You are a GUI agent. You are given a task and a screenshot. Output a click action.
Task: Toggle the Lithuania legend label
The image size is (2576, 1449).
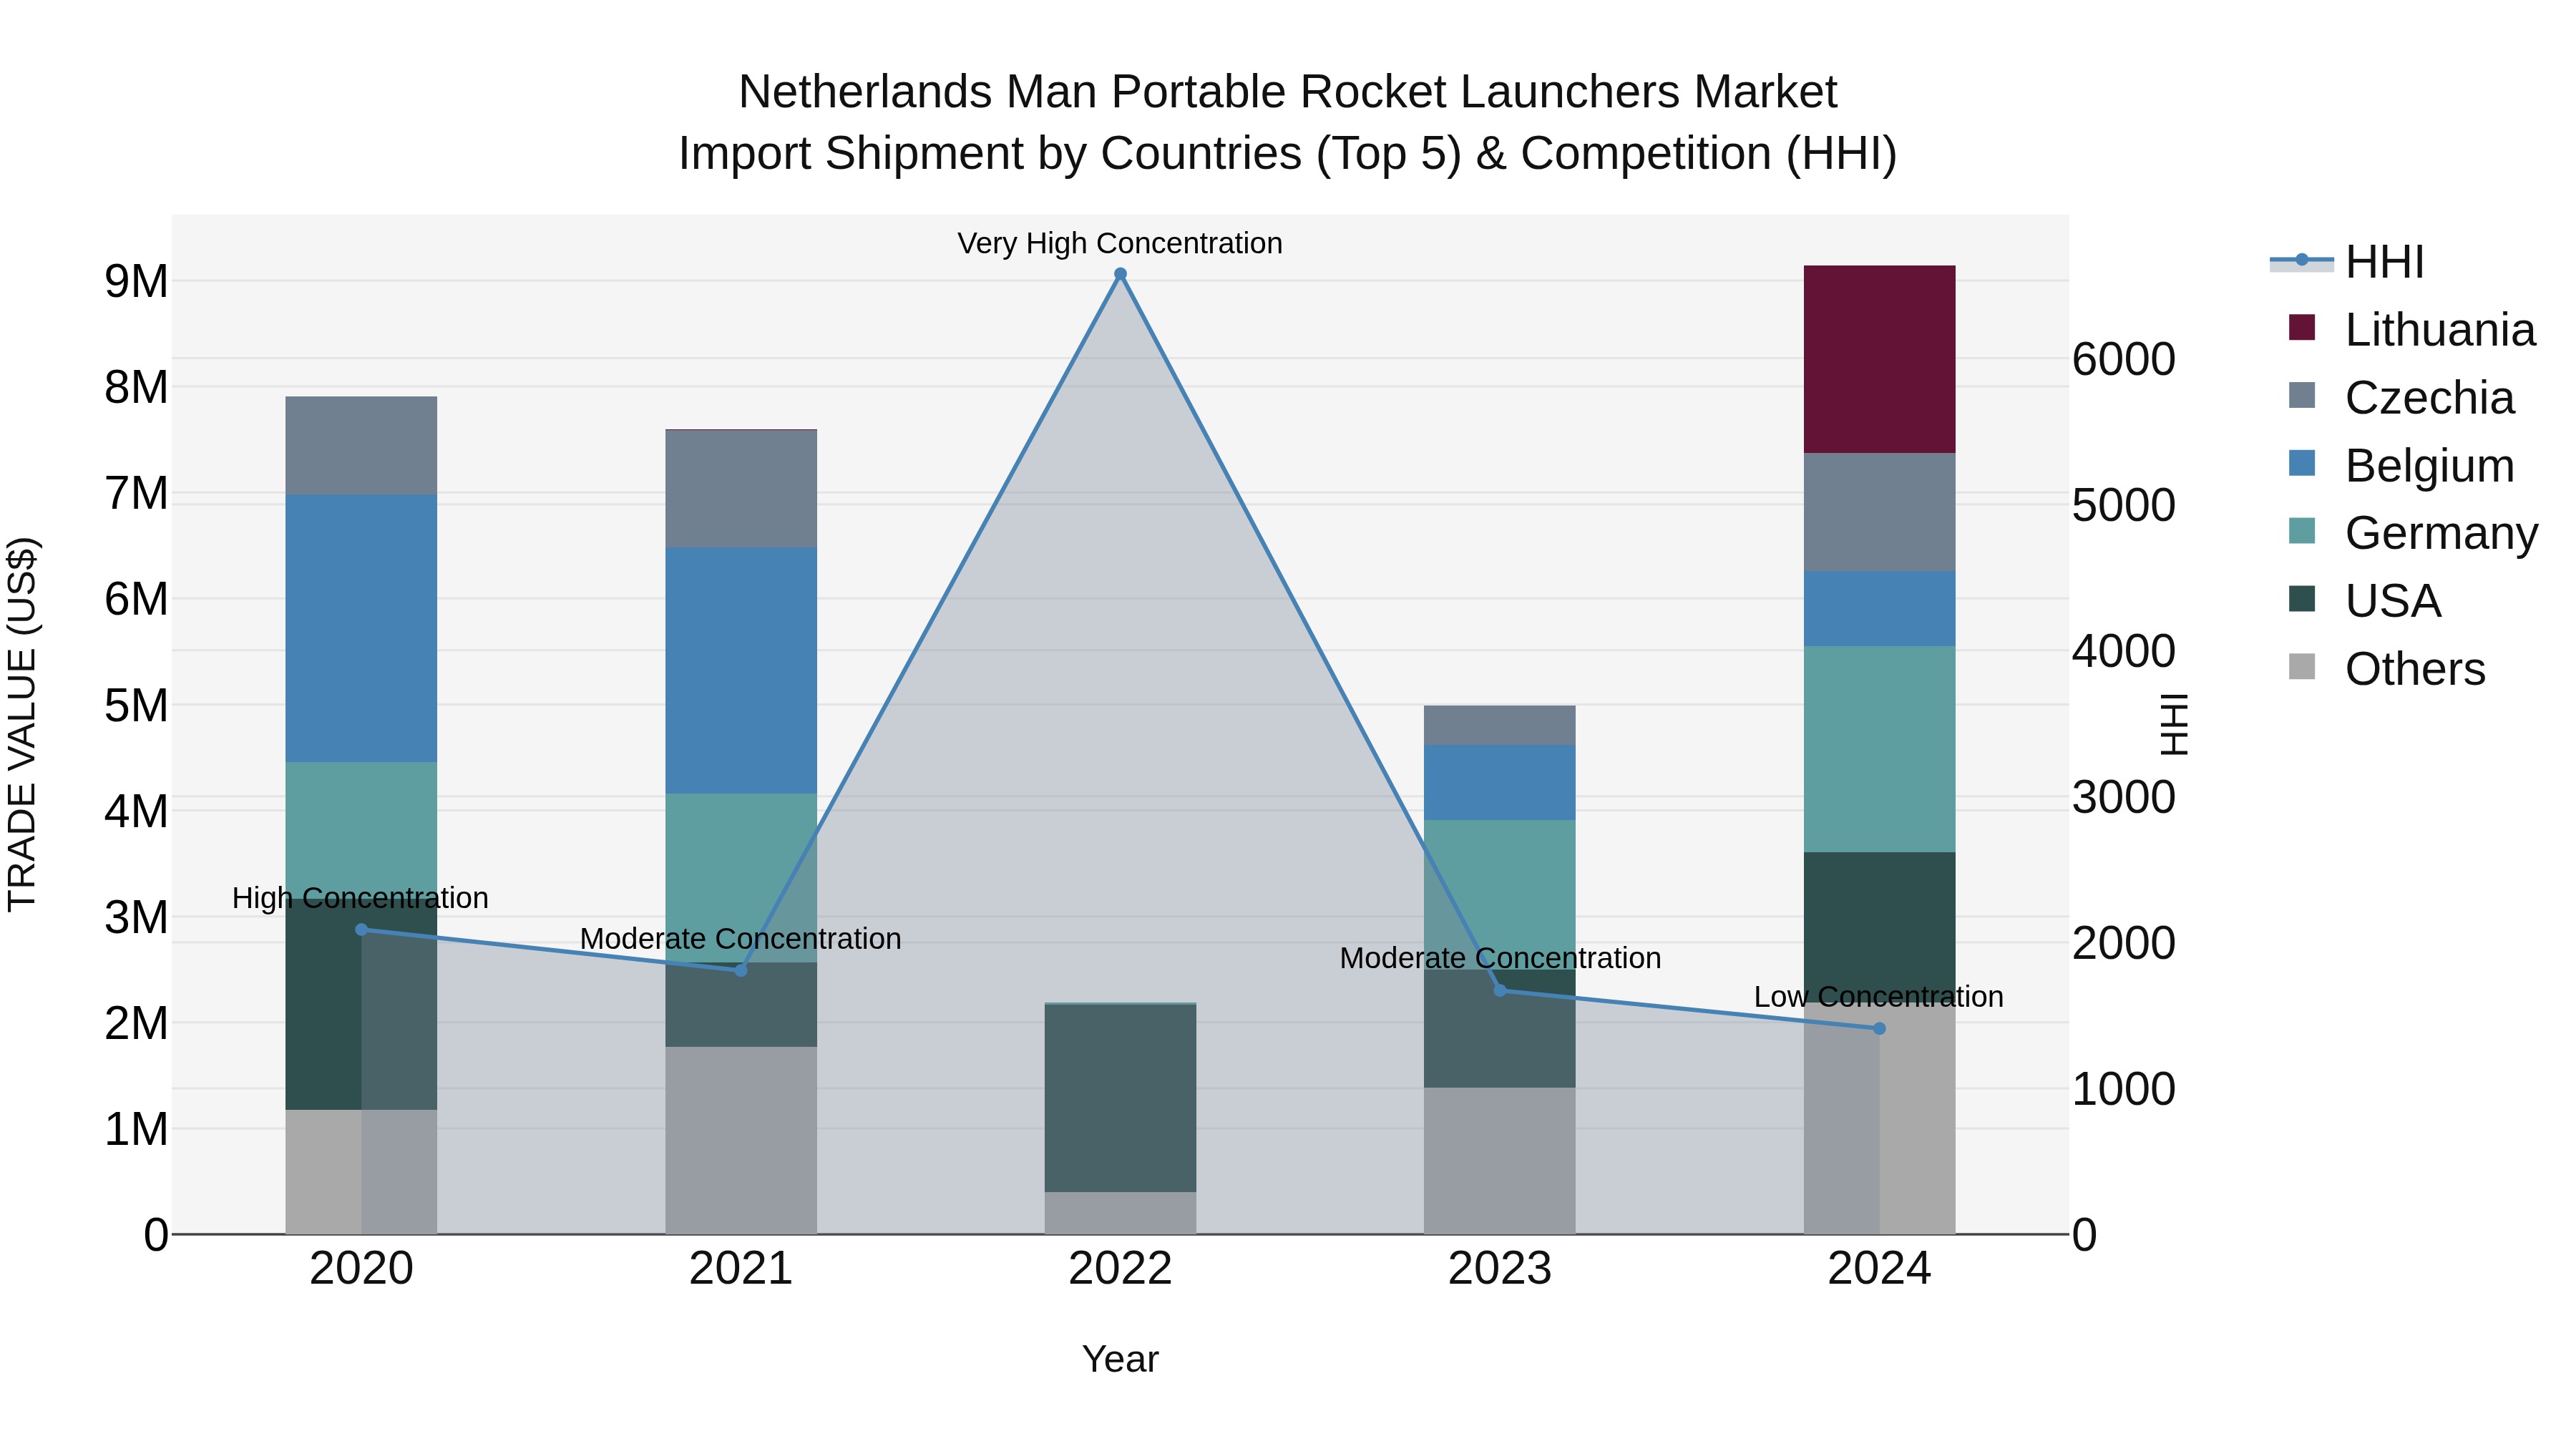coord(2440,330)
